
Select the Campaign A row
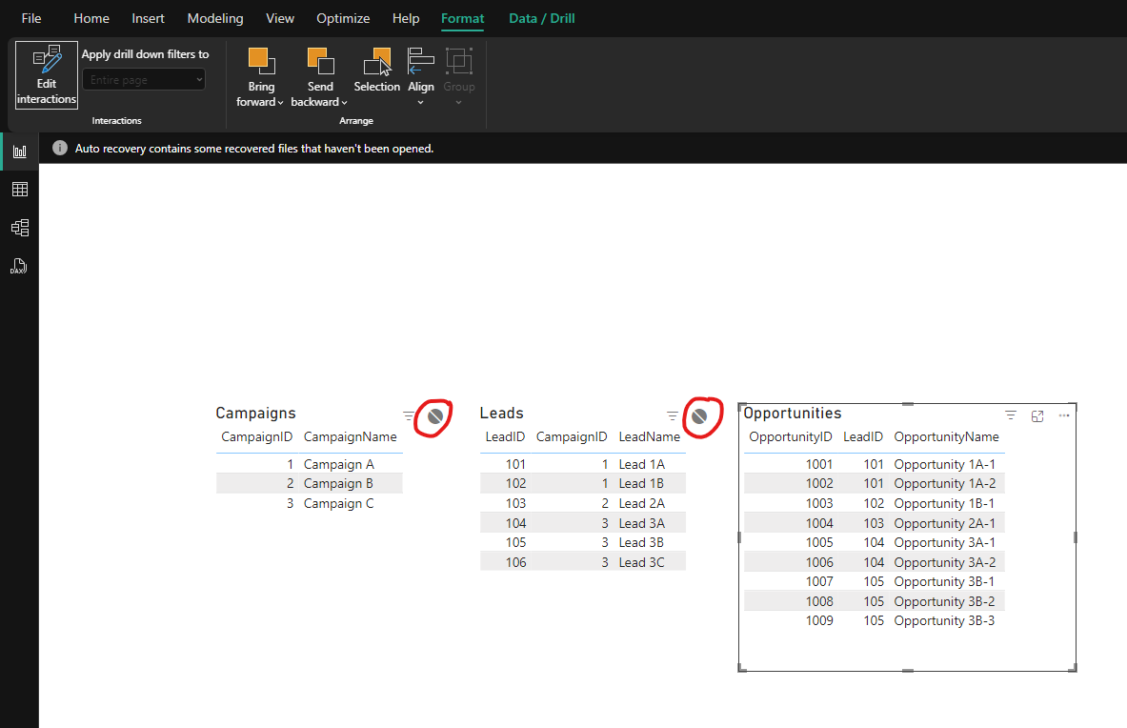click(309, 464)
